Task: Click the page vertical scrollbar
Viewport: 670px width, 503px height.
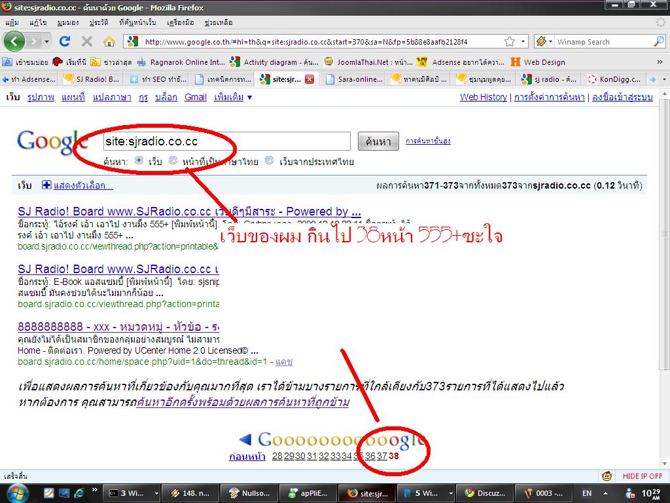Action: point(665,234)
